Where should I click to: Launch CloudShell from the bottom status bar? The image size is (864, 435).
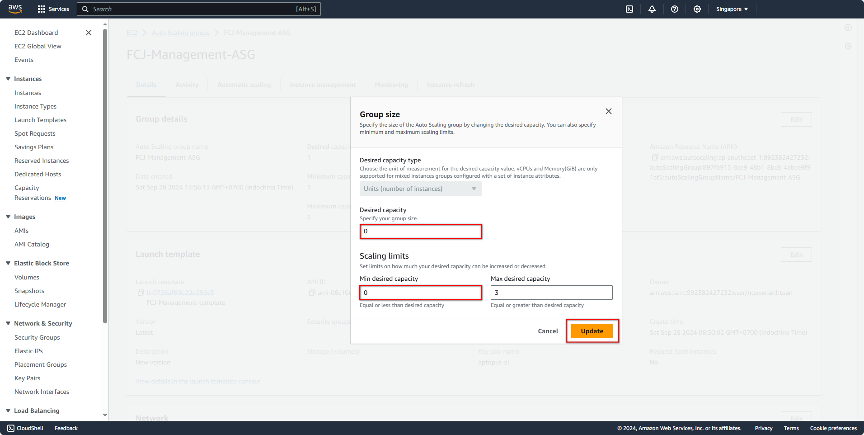click(x=25, y=428)
